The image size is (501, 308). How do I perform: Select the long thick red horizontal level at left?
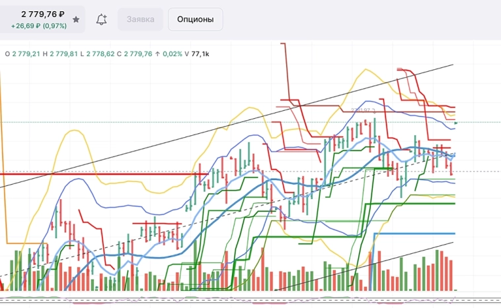click(x=99, y=174)
